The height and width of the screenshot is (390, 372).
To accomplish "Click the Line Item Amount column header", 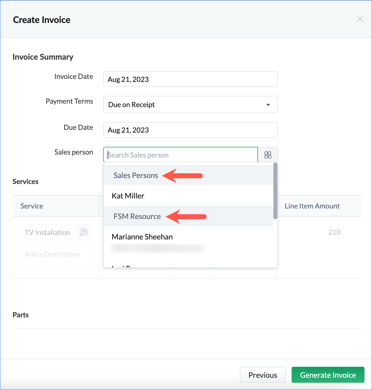I will (x=312, y=206).
